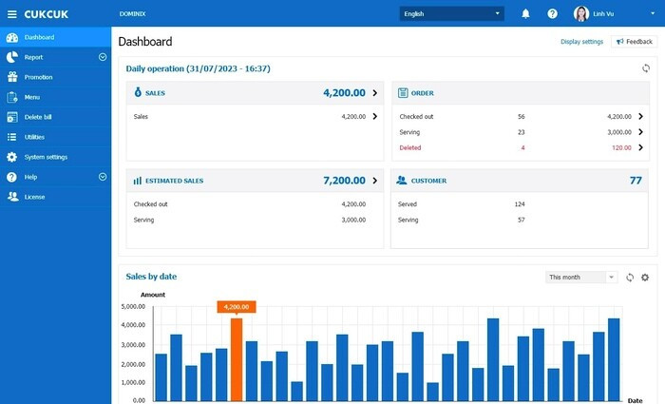This screenshot has width=665, height=404.
Task: Click the help question mark icon in header
Action: tap(552, 13)
